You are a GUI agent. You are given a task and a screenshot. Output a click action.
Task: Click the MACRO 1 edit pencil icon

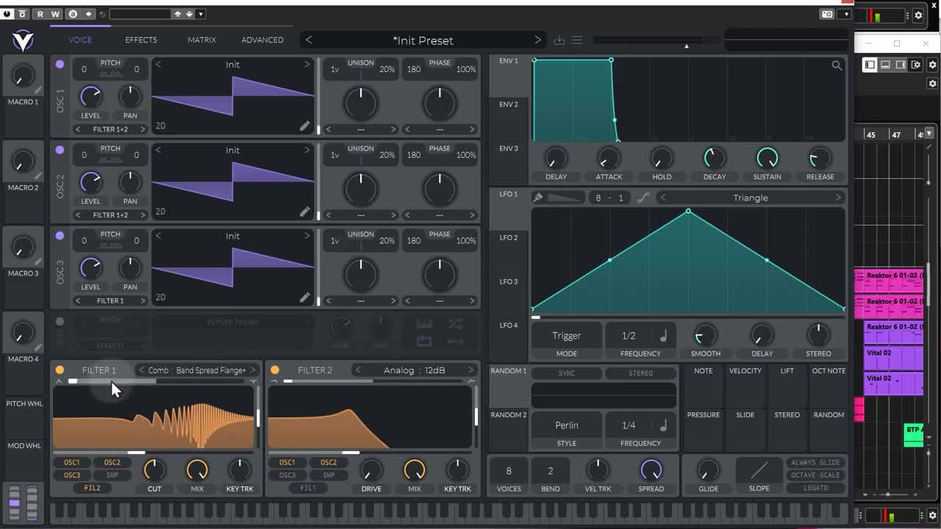[37, 90]
